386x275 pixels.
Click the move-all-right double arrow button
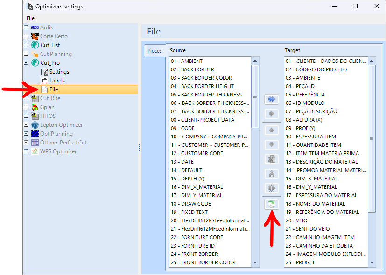tap(272, 99)
